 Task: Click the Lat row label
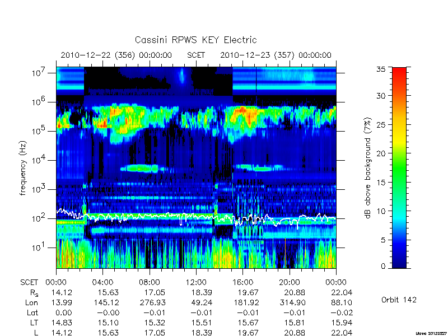(x=32, y=313)
